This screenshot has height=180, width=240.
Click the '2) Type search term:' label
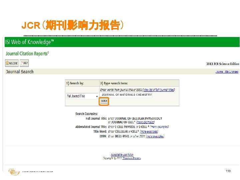(x=114, y=83)
